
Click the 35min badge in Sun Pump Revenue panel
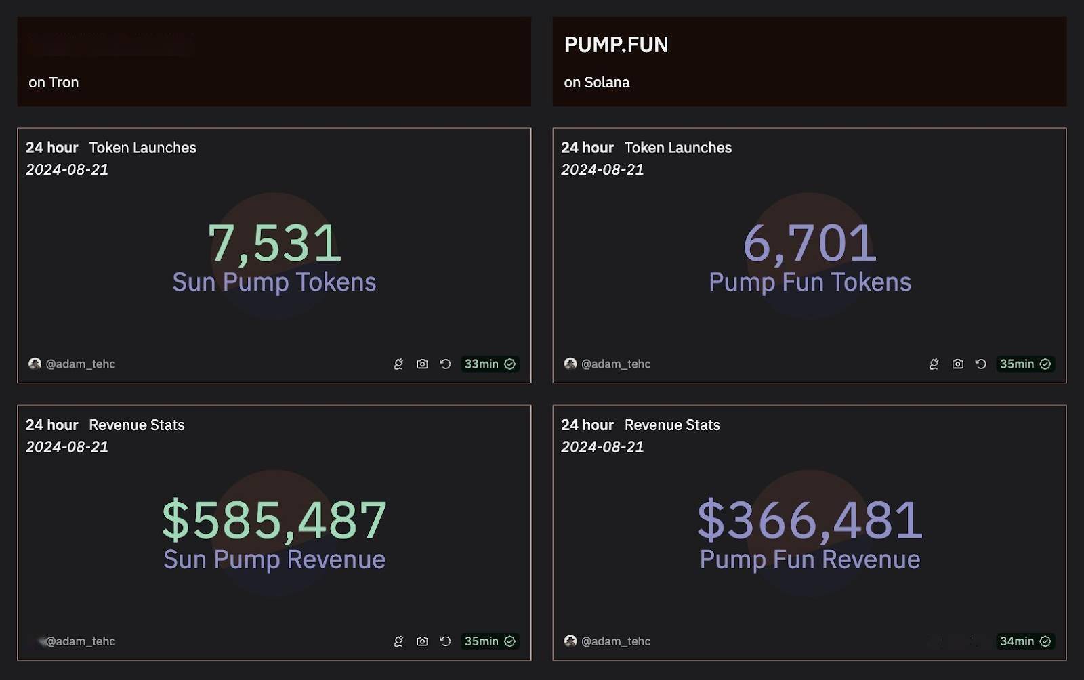490,641
